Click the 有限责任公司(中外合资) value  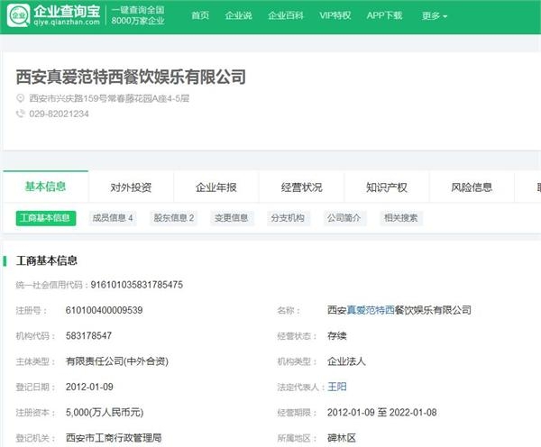click(117, 361)
